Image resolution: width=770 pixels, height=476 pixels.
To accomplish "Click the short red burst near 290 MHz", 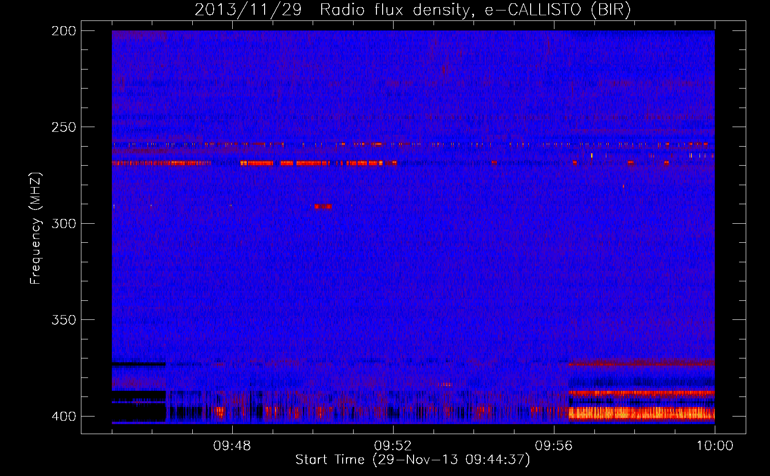I will click(323, 206).
